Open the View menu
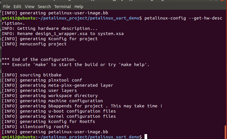This screenshot has height=139, width=227. 29,7
